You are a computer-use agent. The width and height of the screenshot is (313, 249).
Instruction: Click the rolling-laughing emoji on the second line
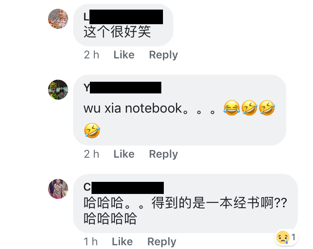tap(92, 131)
